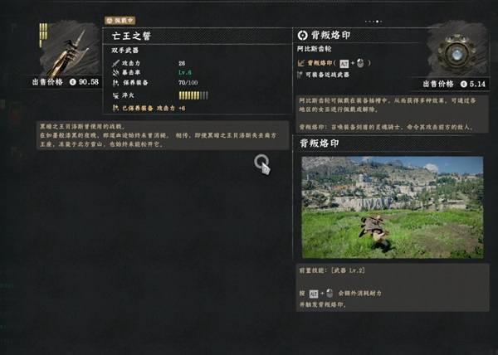Click the yellow 淬火 progress bar
The height and width of the screenshot is (355, 498).
[x=193, y=95]
